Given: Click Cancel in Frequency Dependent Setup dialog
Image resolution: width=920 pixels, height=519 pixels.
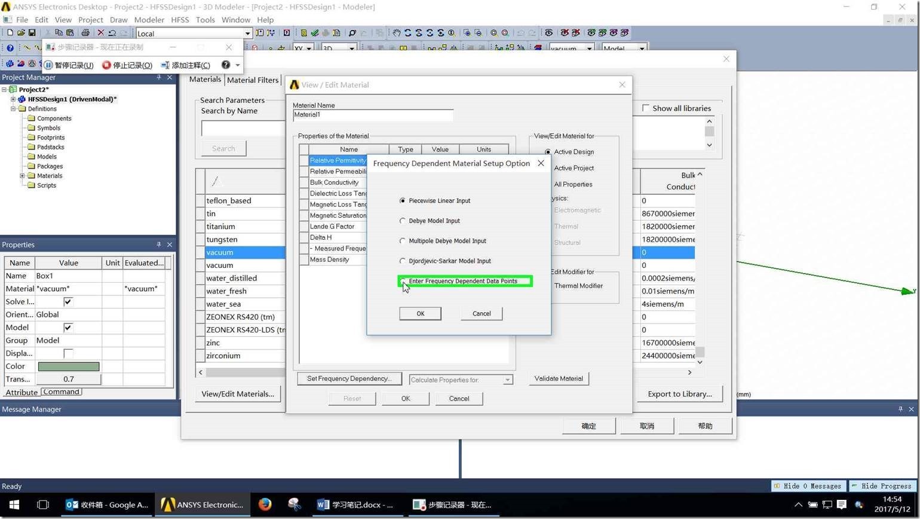Looking at the screenshot, I should (482, 313).
